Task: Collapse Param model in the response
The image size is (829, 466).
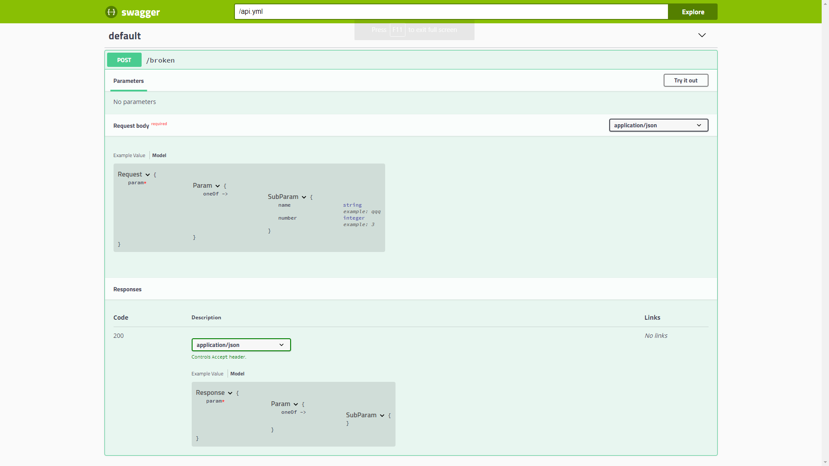Action: [296, 404]
